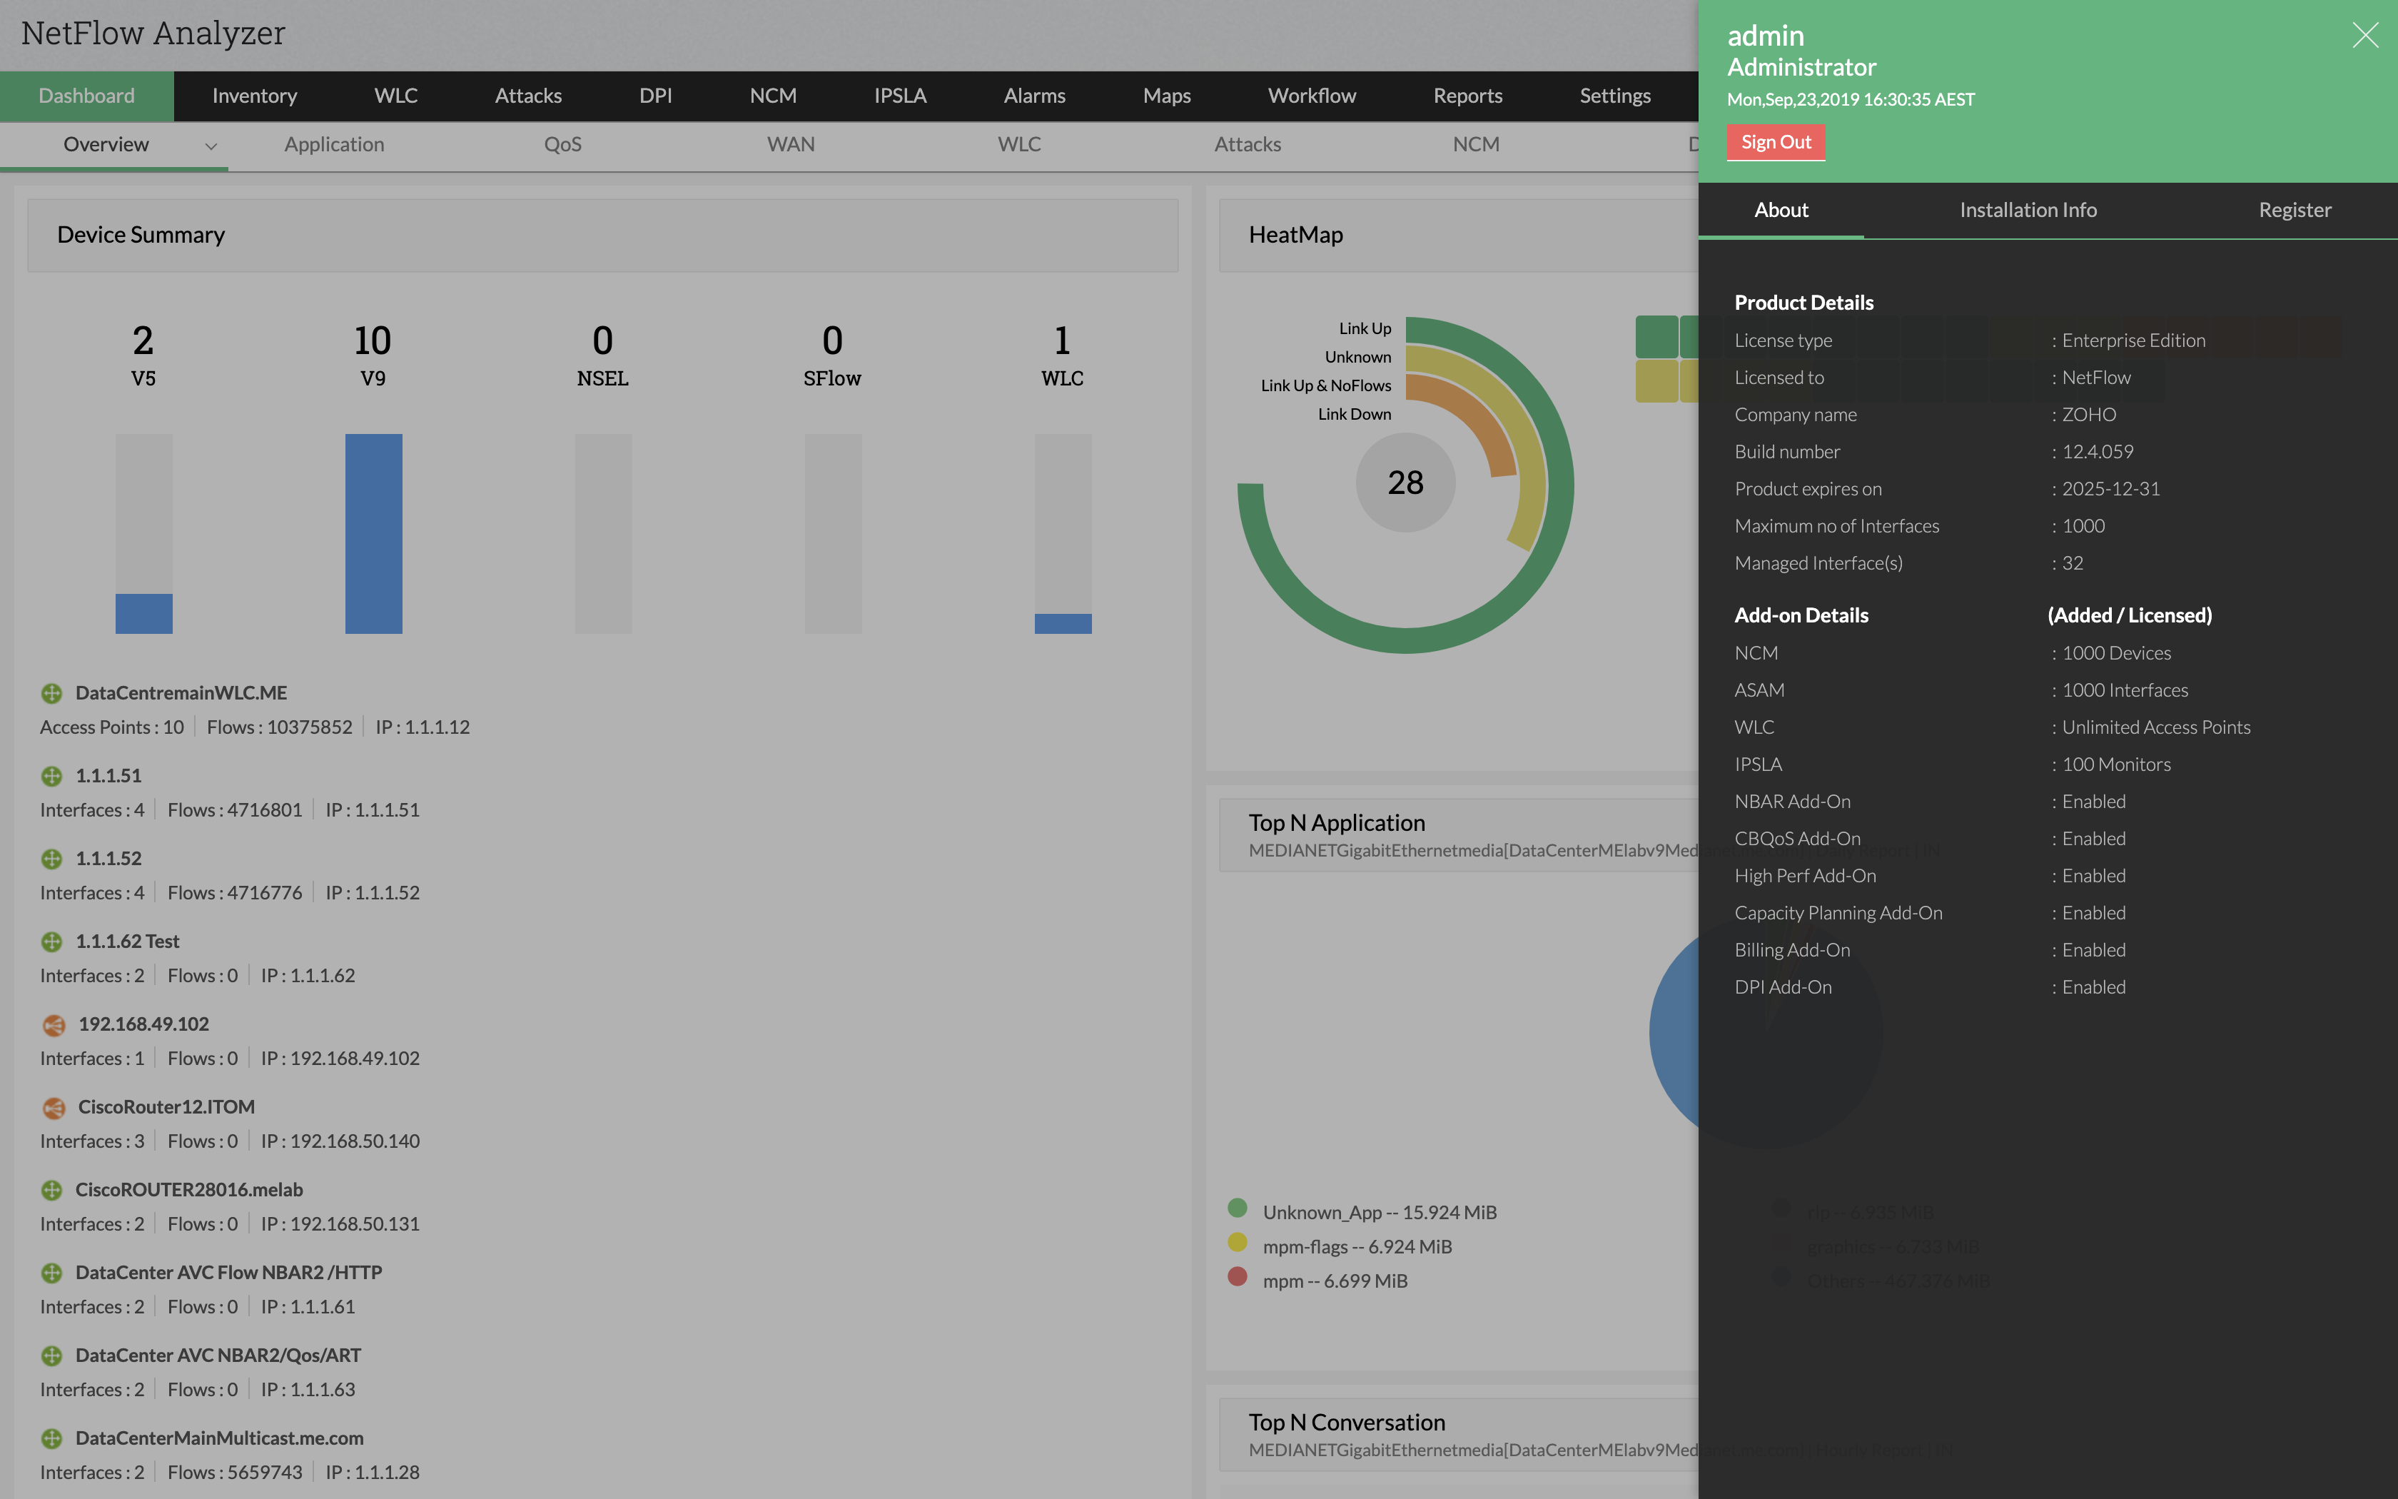Switch to the Installation Info tab

click(2028, 210)
